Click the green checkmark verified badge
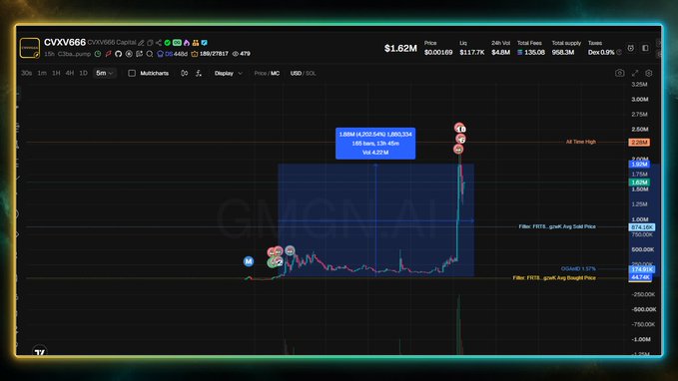This screenshot has width=678, height=381. point(168,43)
